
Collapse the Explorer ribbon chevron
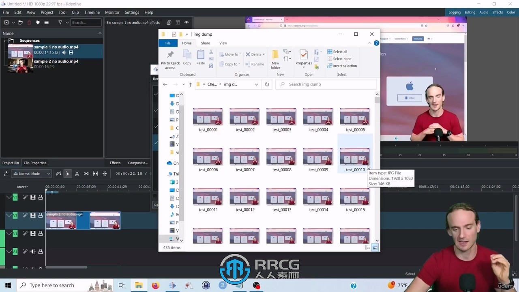pos(369,43)
